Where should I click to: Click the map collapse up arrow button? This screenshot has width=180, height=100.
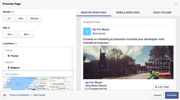pos(68,82)
